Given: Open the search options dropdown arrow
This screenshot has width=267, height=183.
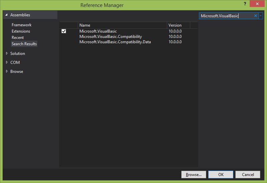Looking at the screenshot, I should pyautogui.click(x=261, y=16).
